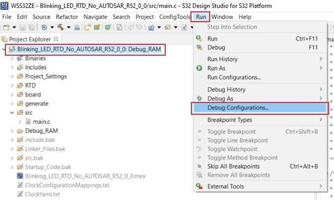
Task: Expand the Breakpoint Types submenu
Action: pyautogui.click(x=260, y=120)
